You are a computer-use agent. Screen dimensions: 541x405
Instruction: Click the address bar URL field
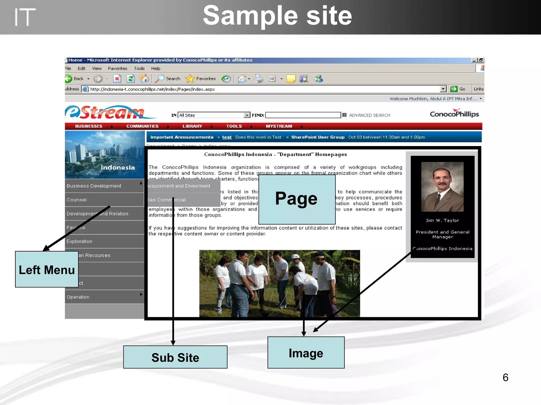264,89
